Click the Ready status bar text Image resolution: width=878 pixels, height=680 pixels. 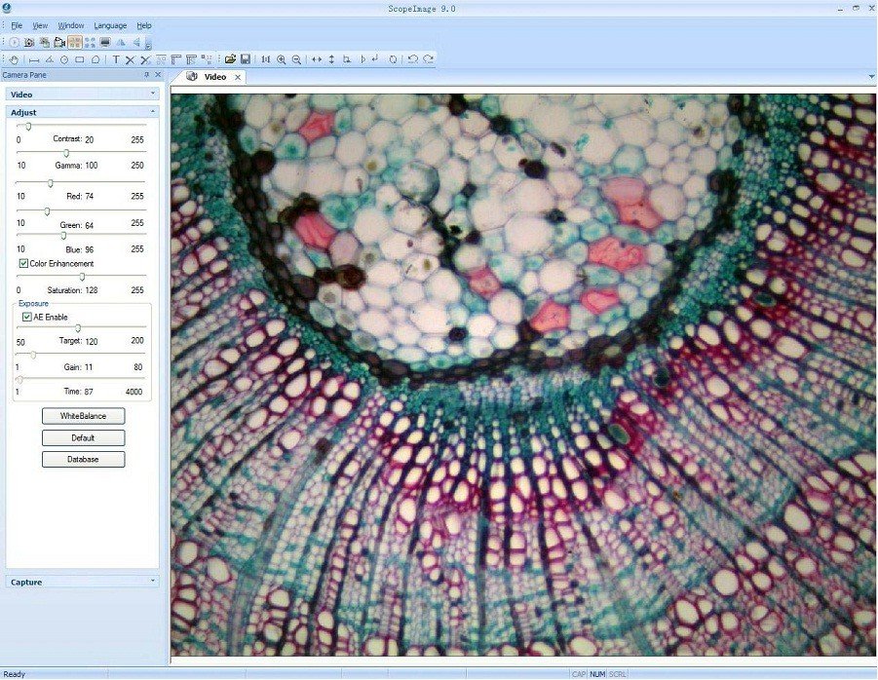pyautogui.click(x=15, y=674)
